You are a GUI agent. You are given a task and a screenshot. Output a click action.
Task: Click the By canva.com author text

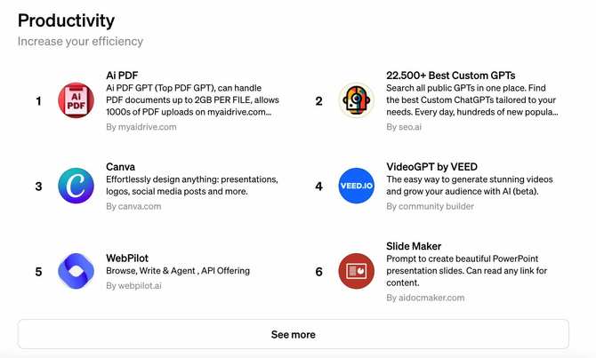pos(133,206)
